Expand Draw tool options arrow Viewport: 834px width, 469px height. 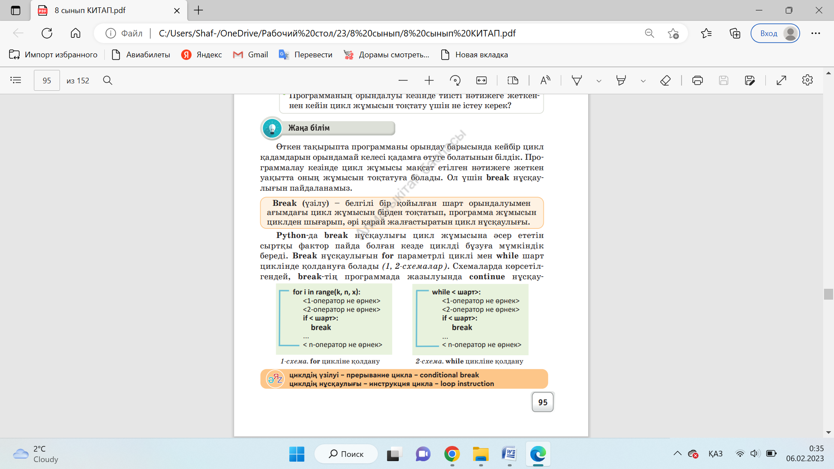click(599, 81)
